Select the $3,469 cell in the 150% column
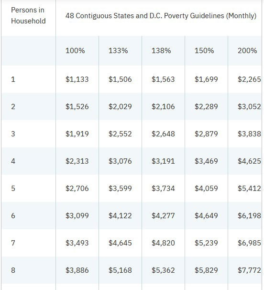 pyautogui.click(x=206, y=161)
